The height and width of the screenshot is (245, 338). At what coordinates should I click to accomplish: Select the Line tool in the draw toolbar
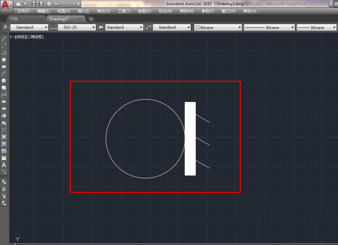point(4,39)
